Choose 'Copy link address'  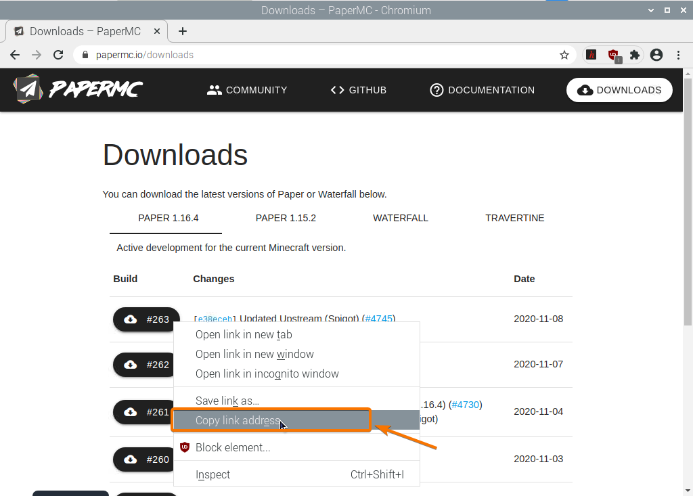[296, 420]
